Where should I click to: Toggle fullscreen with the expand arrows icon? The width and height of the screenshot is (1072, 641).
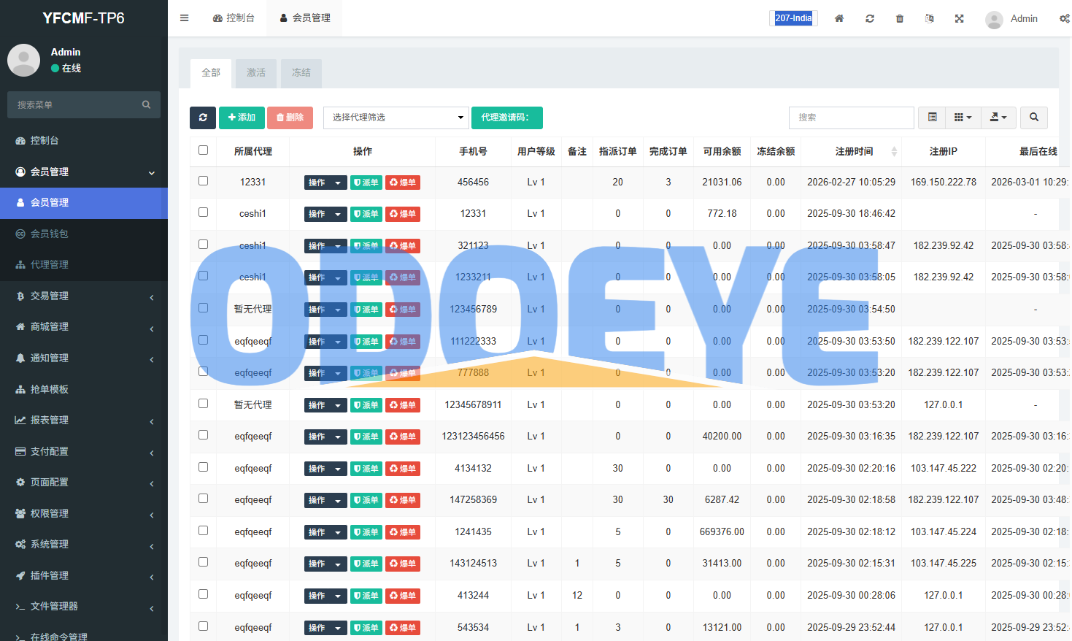(x=959, y=18)
